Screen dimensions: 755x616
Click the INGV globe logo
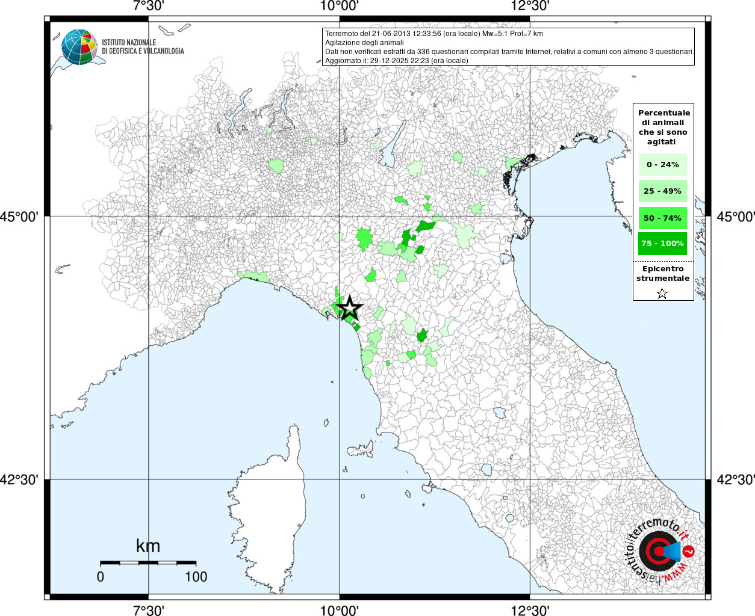tap(79, 47)
